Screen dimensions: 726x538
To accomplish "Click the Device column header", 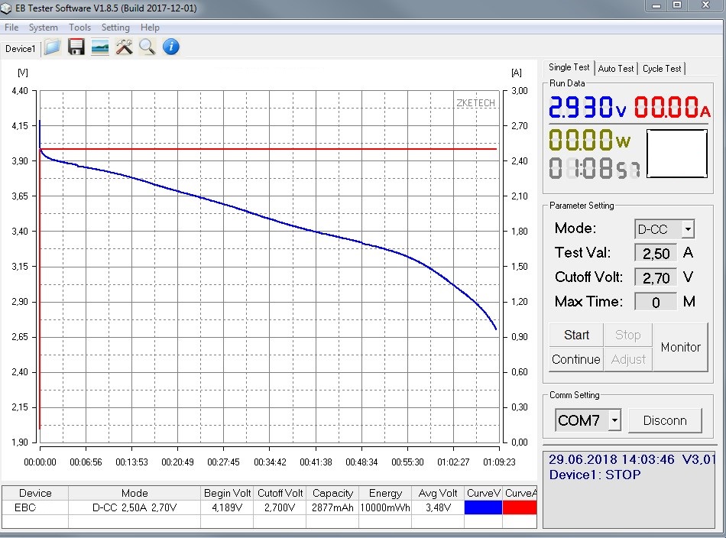I will [x=35, y=493].
